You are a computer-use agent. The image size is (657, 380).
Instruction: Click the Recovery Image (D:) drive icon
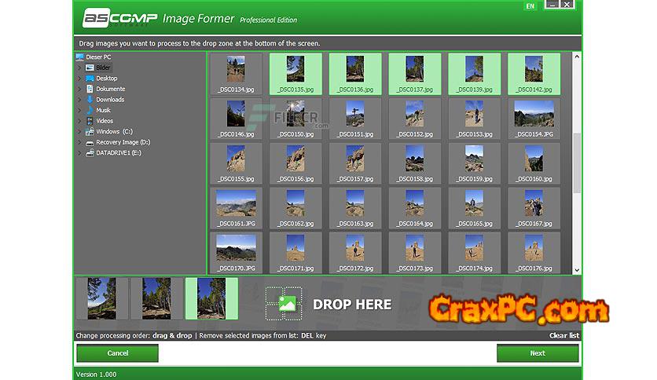pyautogui.click(x=90, y=143)
